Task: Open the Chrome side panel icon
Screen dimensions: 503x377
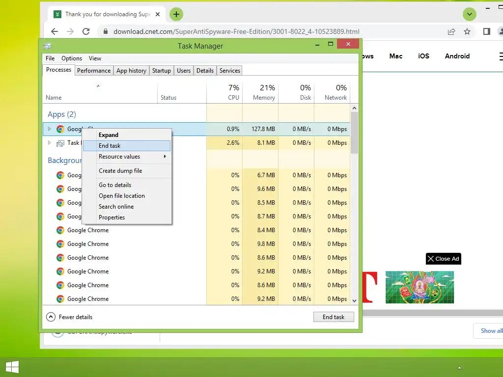Action: click(x=486, y=31)
